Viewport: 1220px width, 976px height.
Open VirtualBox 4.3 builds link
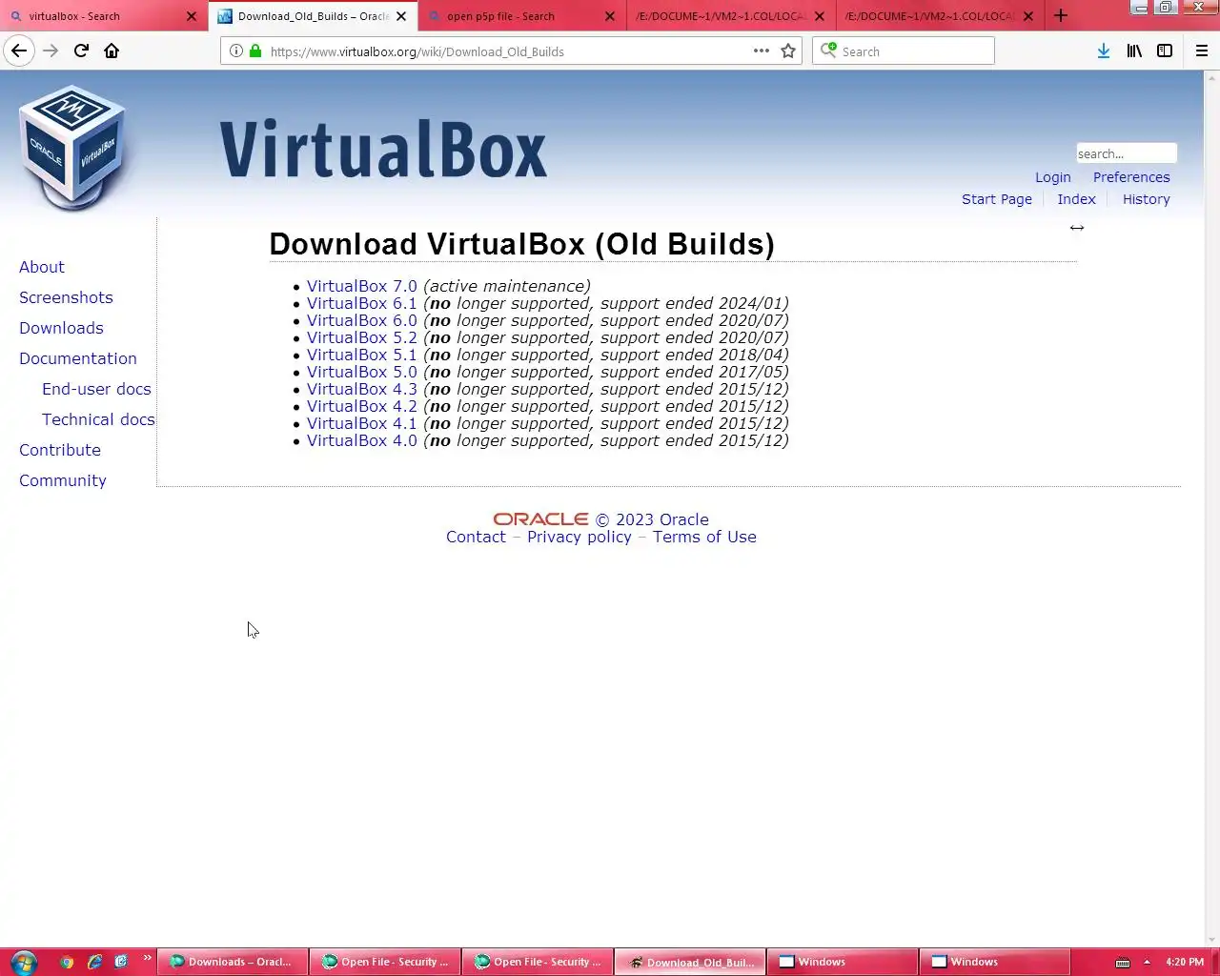pos(362,389)
